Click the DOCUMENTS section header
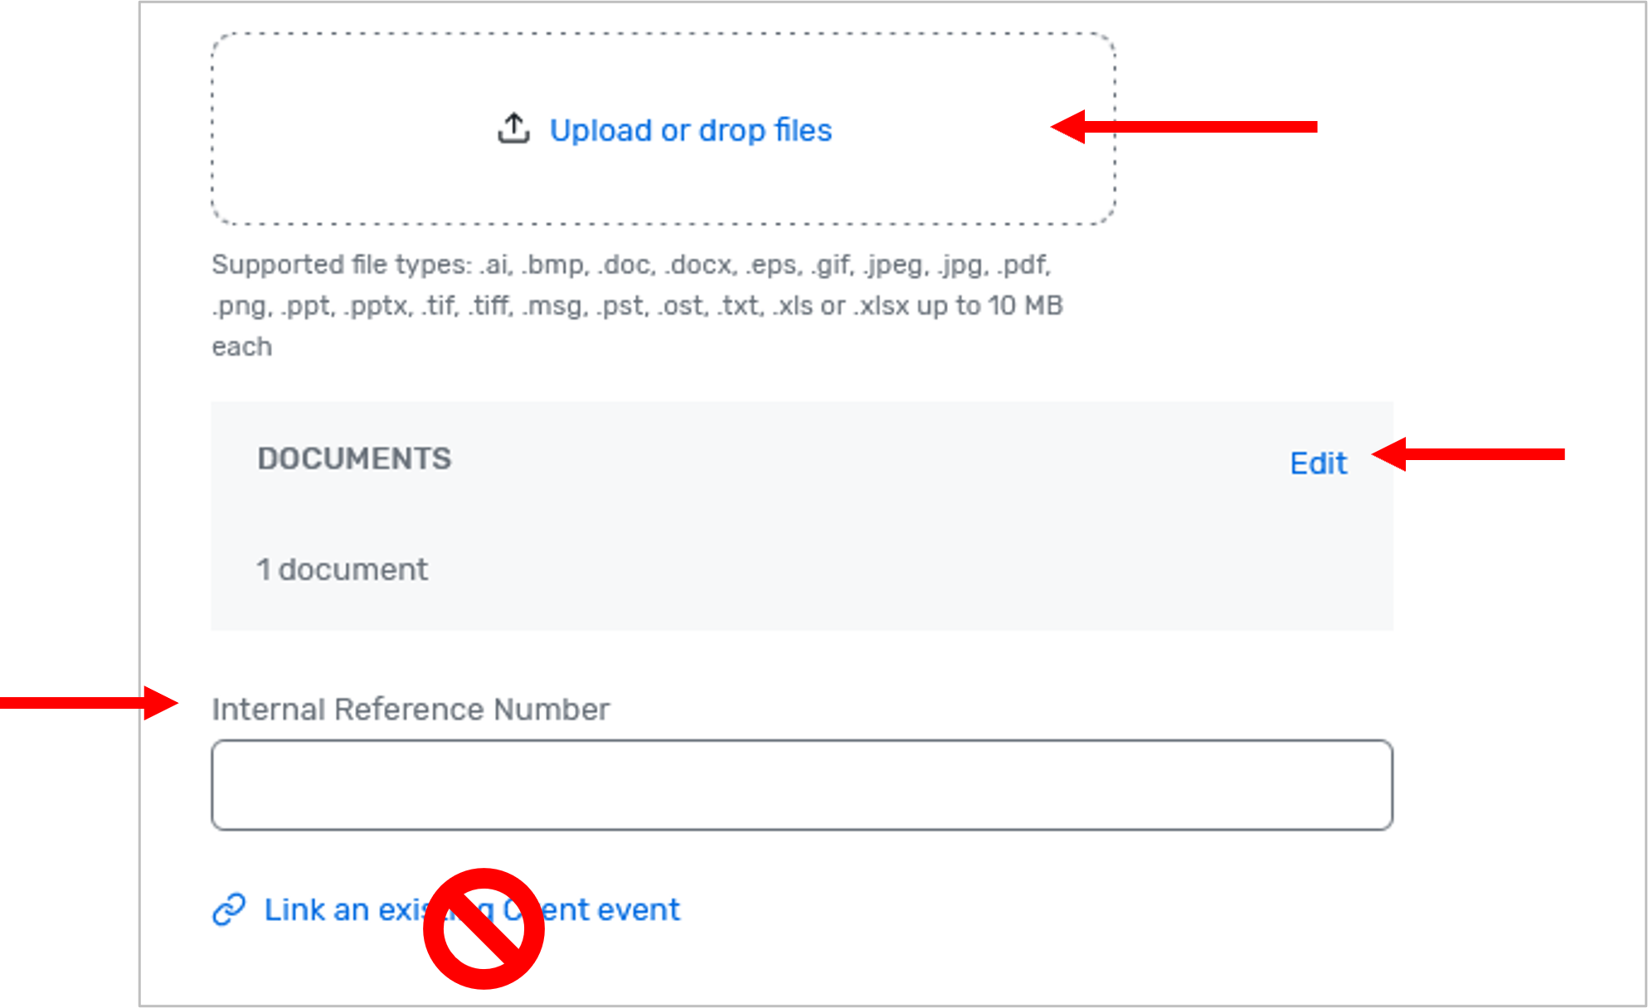The image size is (1648, 1008). click(x=355, y=458)
